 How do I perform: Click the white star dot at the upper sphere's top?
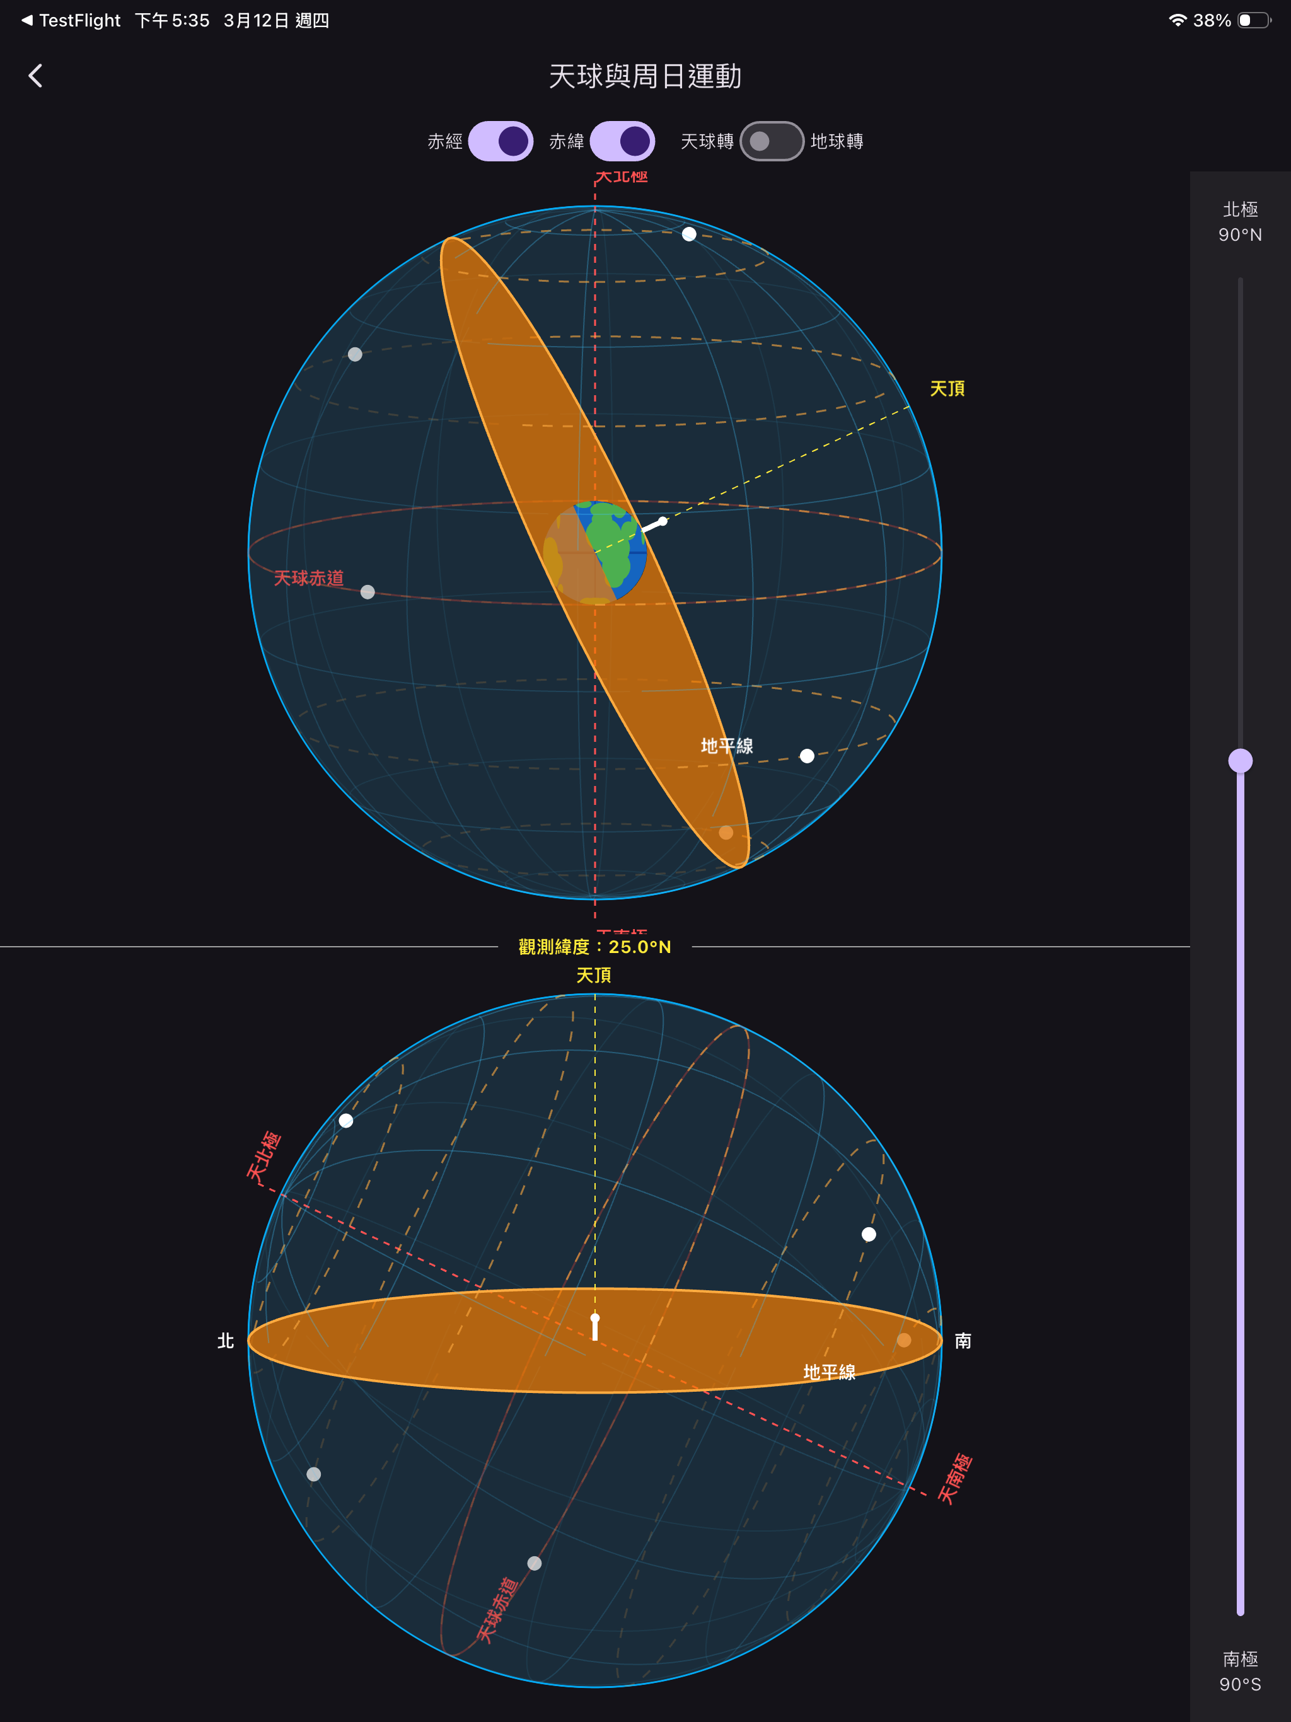click(x=689, y=234)
